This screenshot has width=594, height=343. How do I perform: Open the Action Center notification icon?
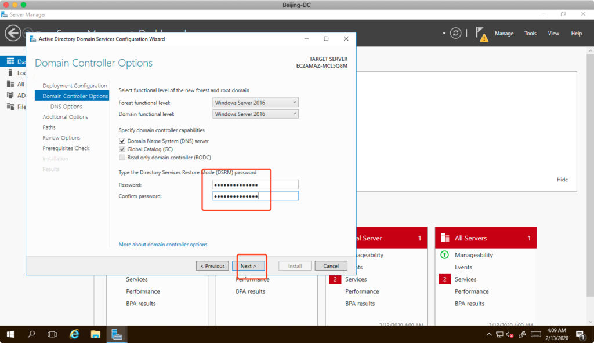pos(579,334)
